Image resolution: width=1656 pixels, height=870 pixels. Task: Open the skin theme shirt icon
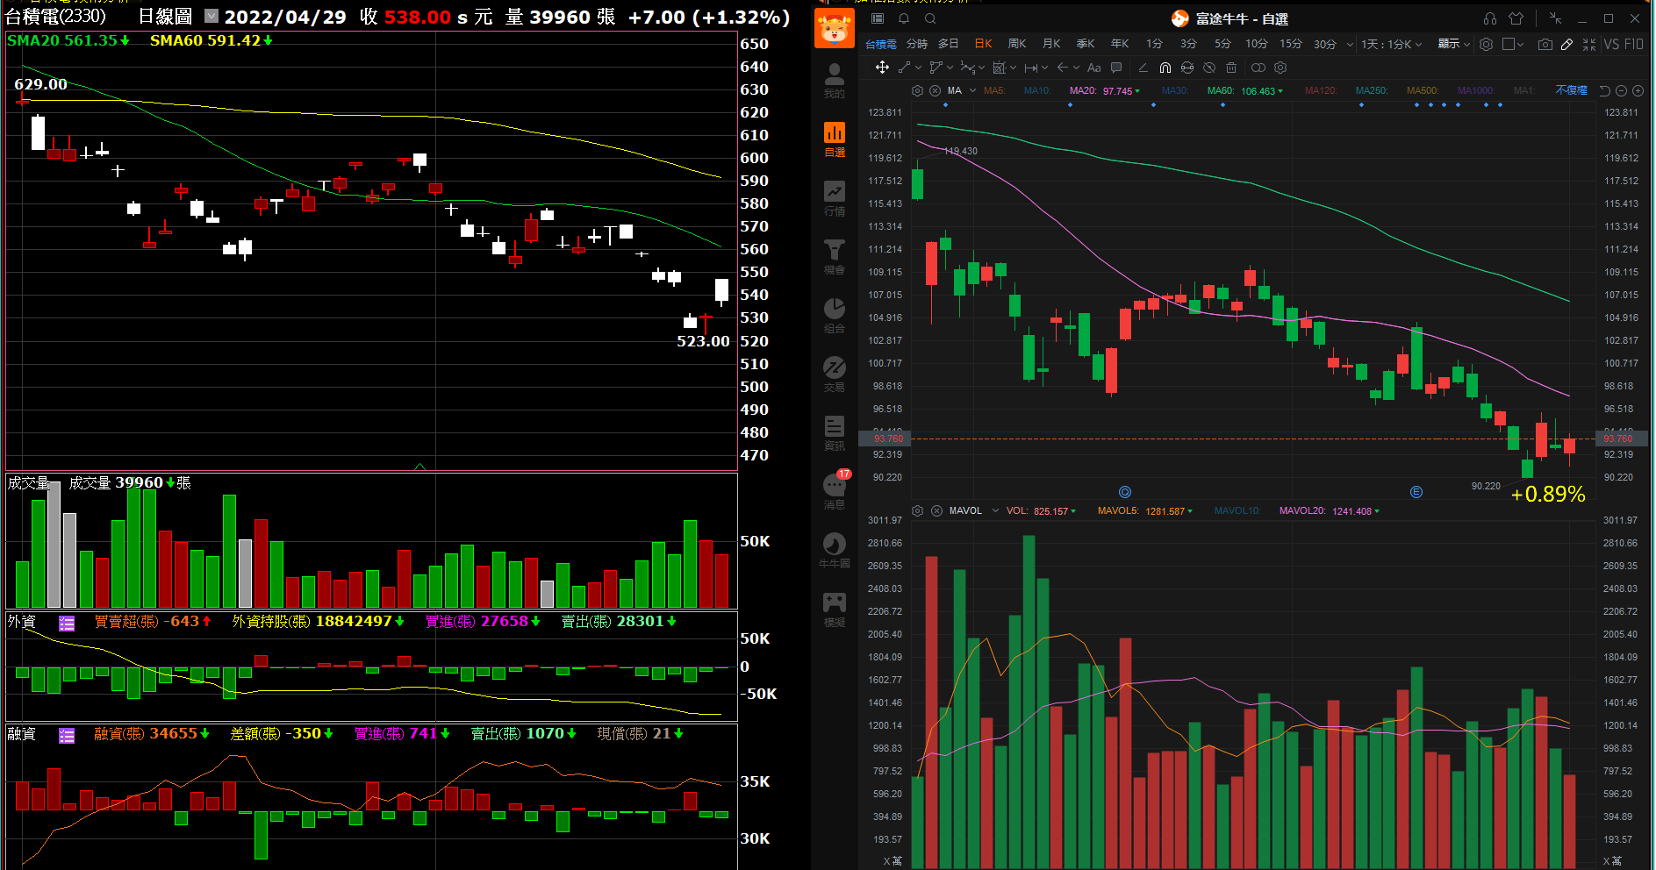click(1516, 18)
